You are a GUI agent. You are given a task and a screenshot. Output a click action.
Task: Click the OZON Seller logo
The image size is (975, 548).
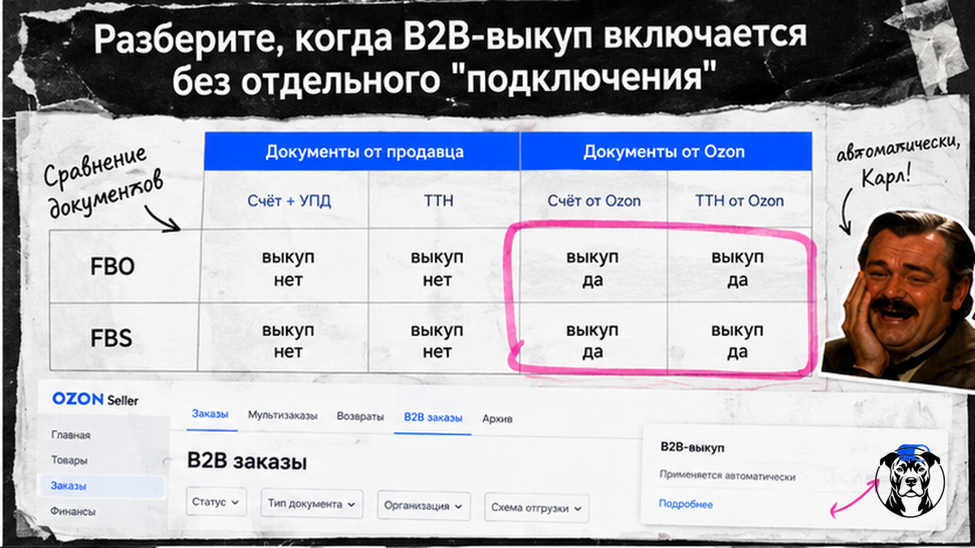tap(95, 399)
